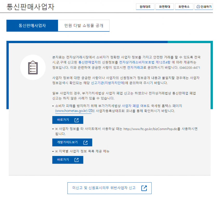Click the http://www.ftc.go.kr/bizCommPop.do URL text
This screenshot has height=200, width=217.
click(150, 129)
